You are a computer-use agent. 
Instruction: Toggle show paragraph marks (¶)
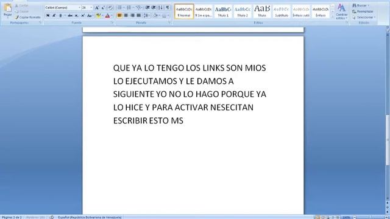point(168,8)
